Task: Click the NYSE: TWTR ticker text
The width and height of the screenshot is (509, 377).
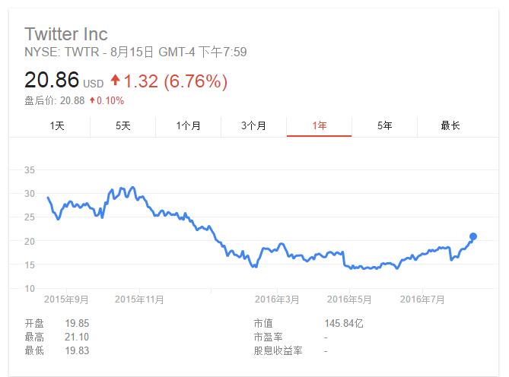Action: pyautogui.click(x=62, y=52)
